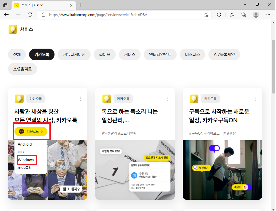Open browser settings three-dot menu
276x211 pixels.
268,15
